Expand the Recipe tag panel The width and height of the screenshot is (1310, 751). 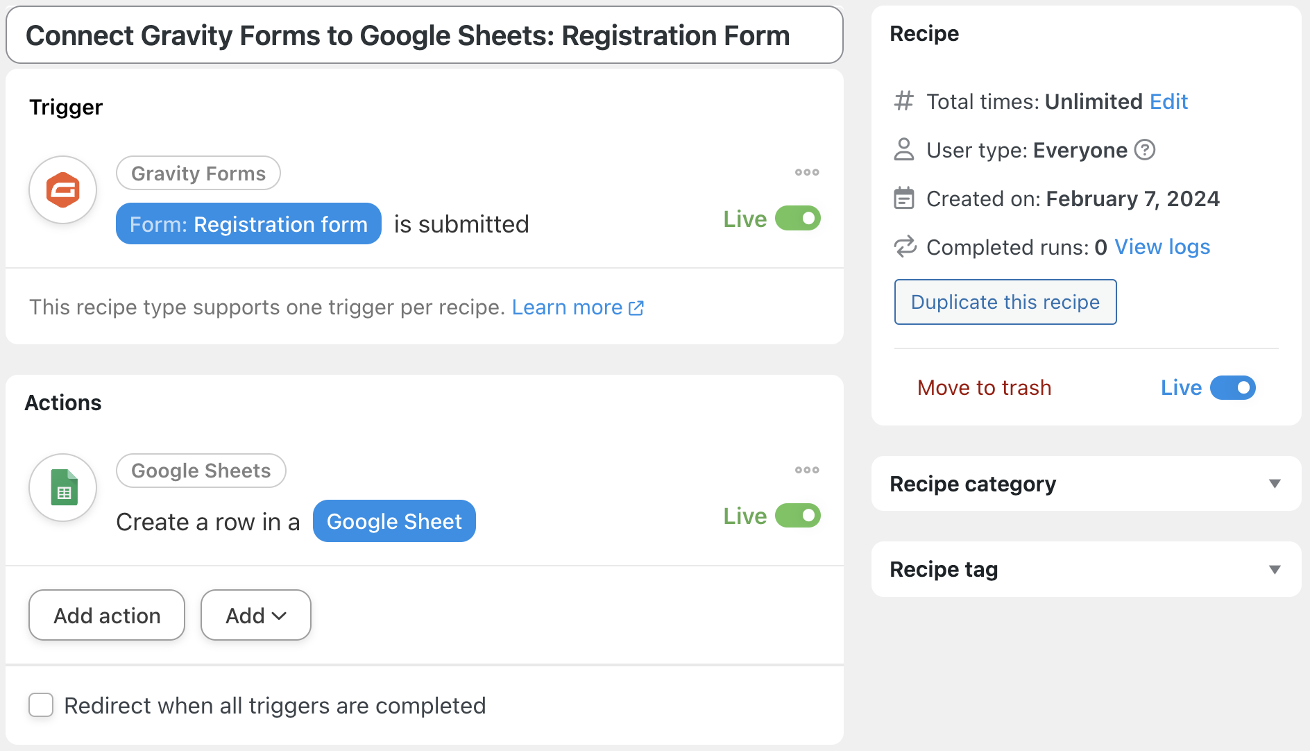click(1275, 569)
